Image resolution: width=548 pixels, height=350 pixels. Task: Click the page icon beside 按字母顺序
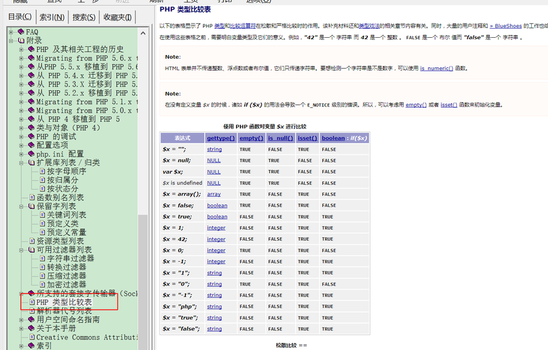(42, 171)
